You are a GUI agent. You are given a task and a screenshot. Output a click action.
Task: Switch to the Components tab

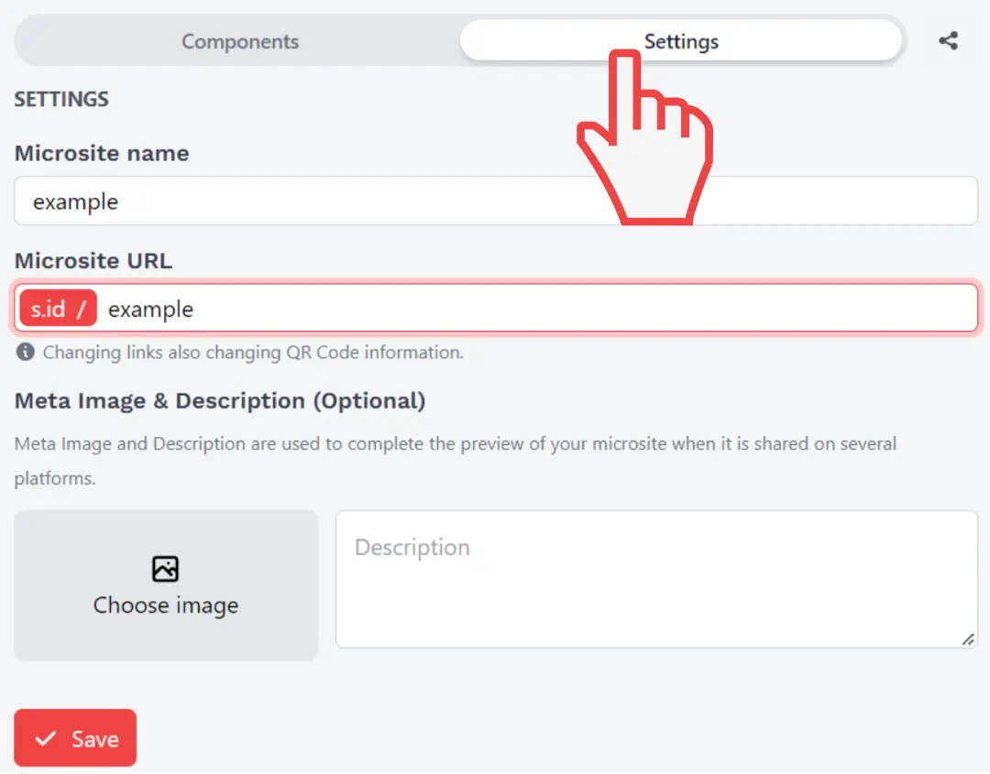(240, 41)
